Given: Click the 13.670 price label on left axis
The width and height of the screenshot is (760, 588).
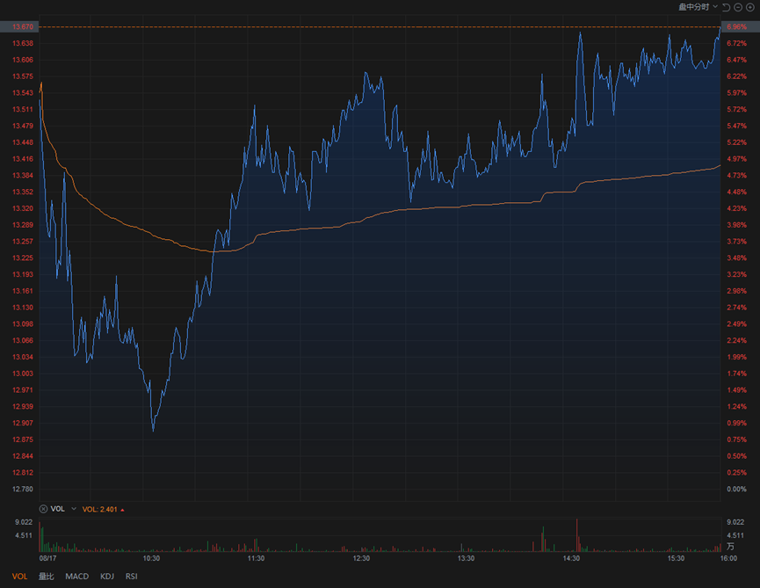Looking at the screenshot, I should coord(23,27).
